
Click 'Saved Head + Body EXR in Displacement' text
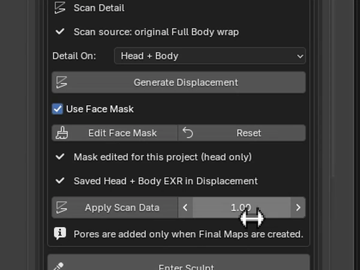pyautogui.click(x=166, y=181)
